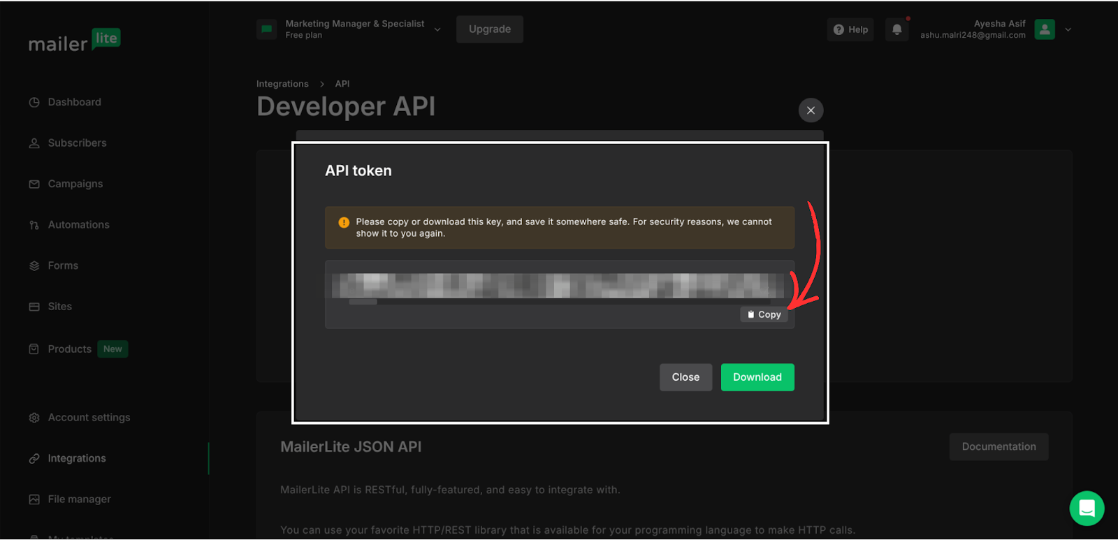1118x540 pixels.
Task: Click the Developer API page title
Action: [x=346, y=107]
